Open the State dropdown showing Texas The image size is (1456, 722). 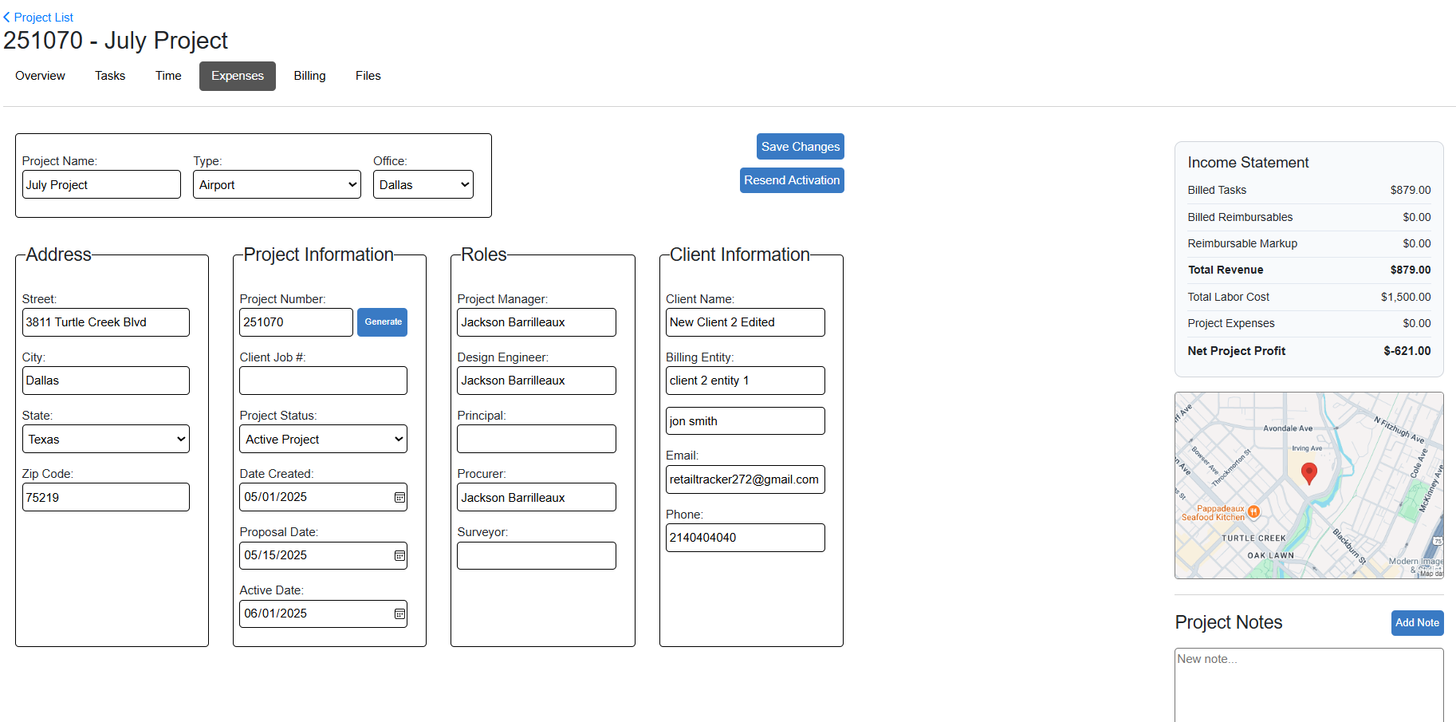click(x=105, y=439)
